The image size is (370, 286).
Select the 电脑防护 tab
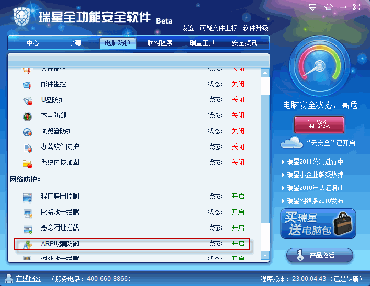(118, 43)
